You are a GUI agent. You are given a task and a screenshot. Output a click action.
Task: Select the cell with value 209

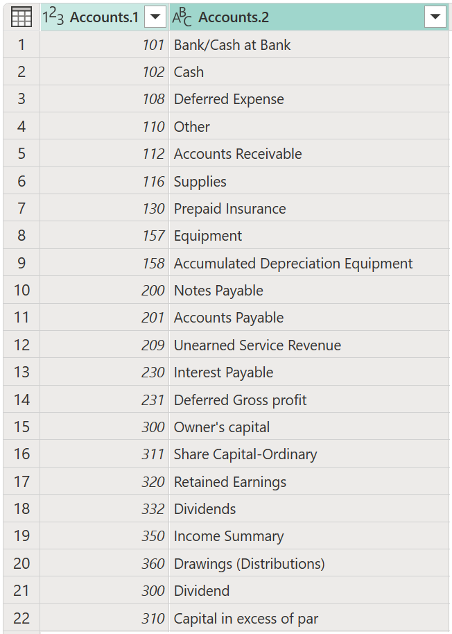[105, 345]
